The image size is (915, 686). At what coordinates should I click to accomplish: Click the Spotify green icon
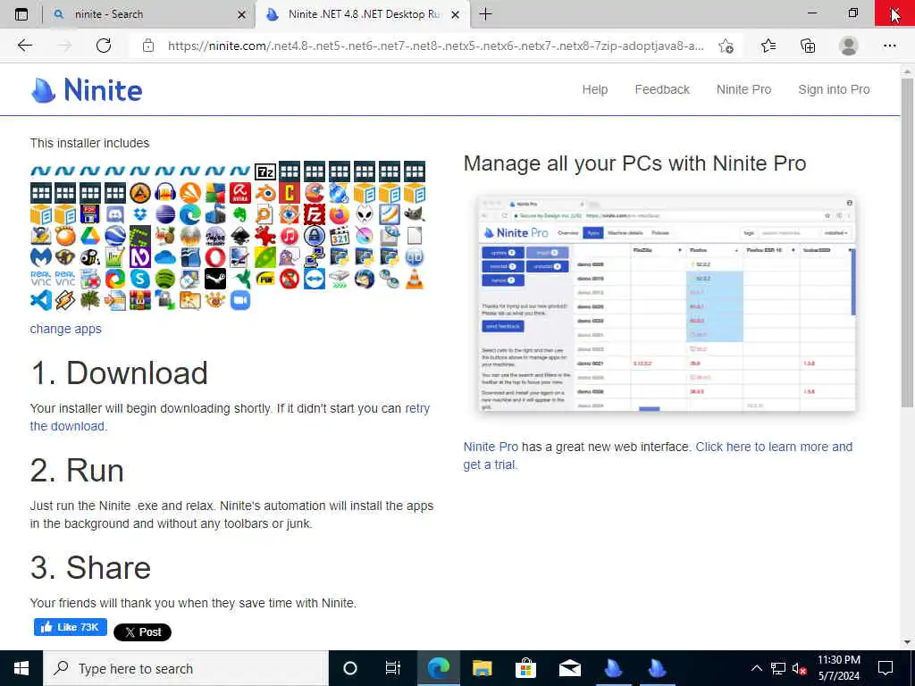[165, 279]
